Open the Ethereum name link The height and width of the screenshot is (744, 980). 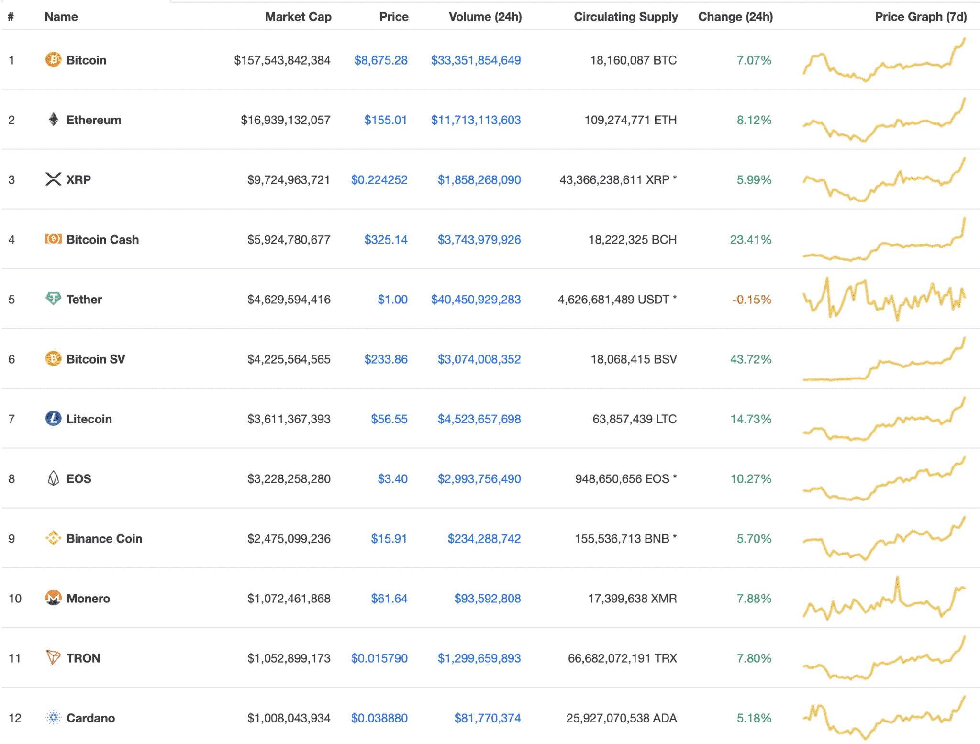[x=94, y=120]
